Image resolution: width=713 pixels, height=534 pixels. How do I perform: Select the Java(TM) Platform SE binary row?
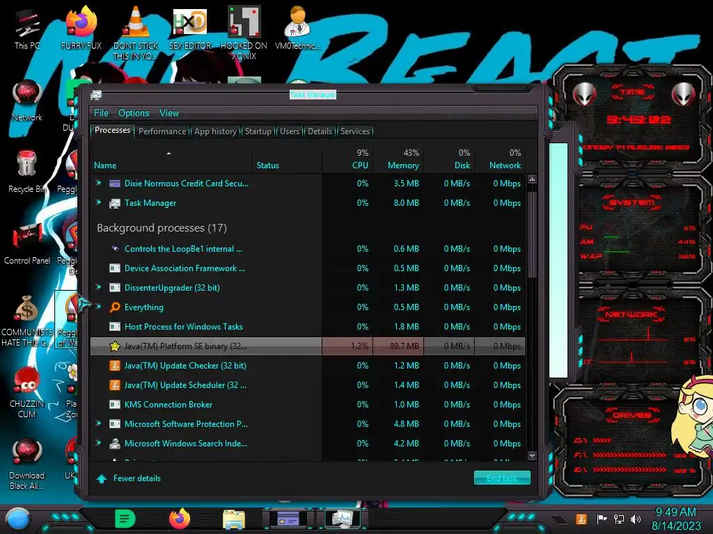pos(308,346)
